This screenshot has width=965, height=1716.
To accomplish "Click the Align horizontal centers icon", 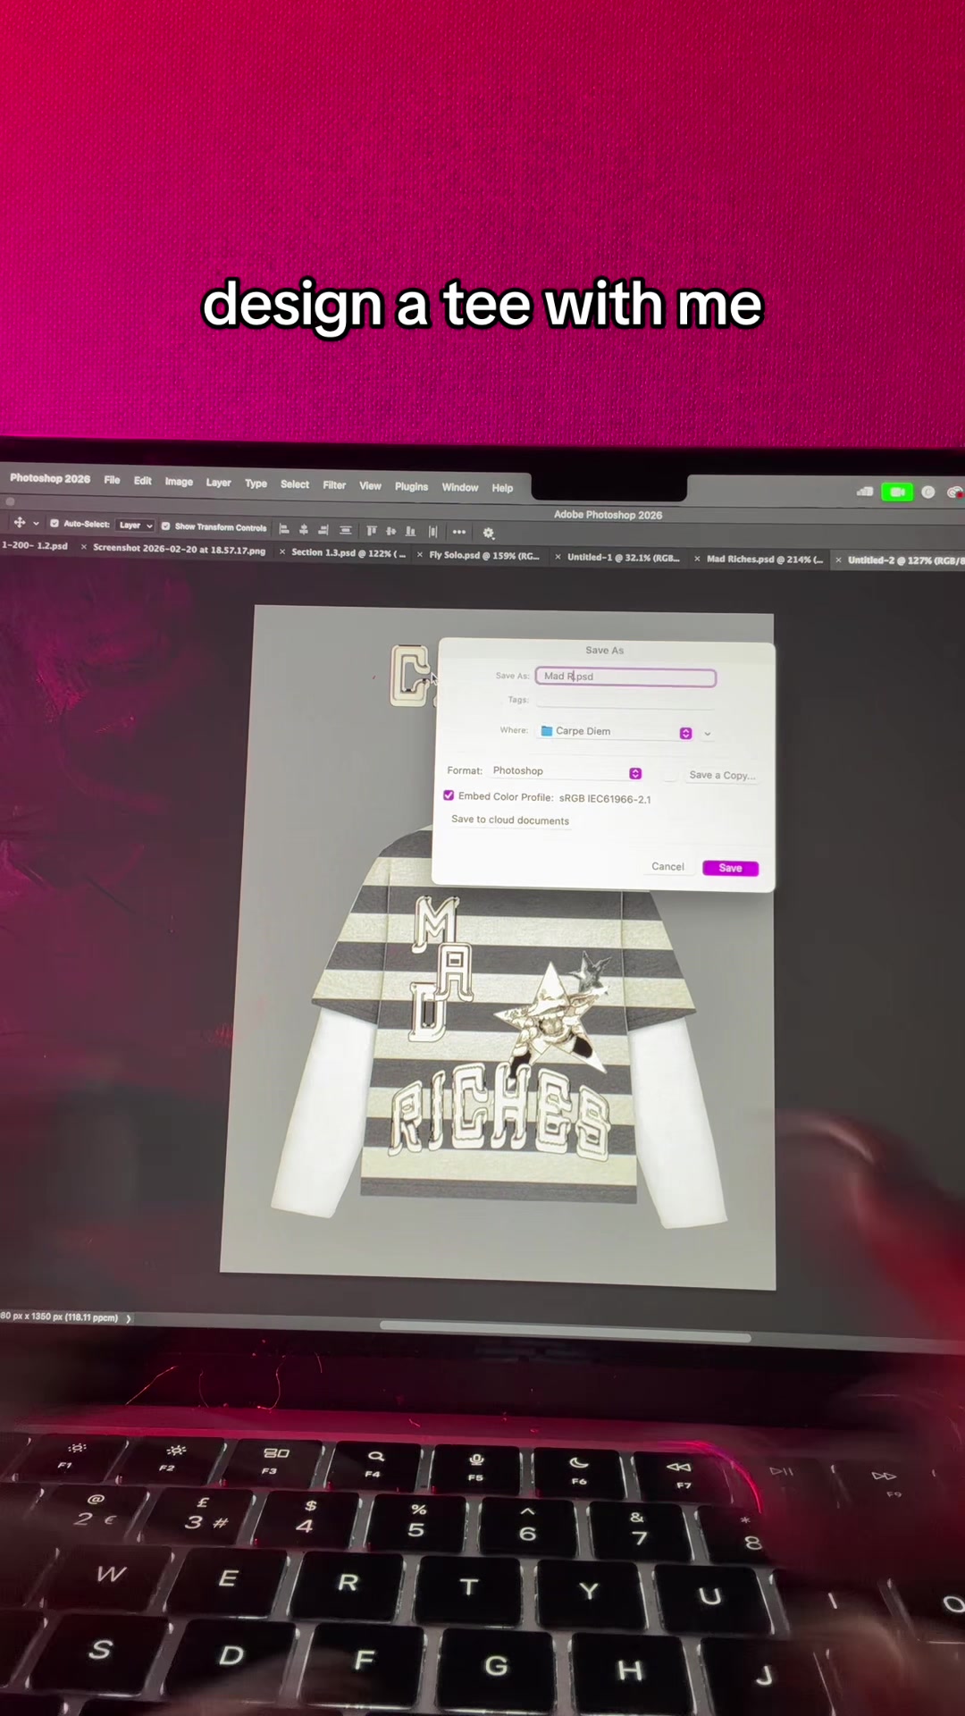I will click(304, 530).
